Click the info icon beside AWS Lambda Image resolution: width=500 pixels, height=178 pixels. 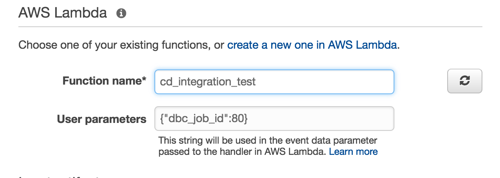click(121, 14)
